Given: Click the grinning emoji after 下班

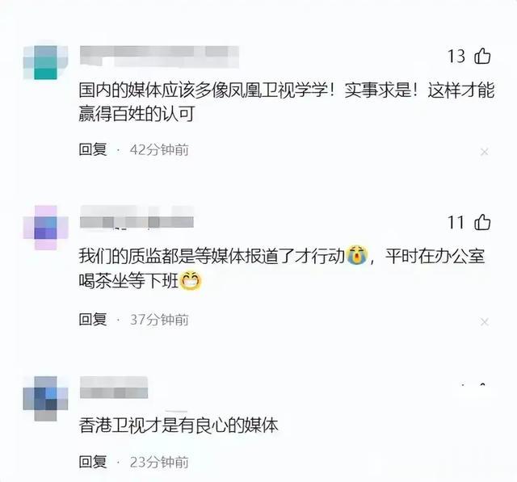Looking at the screenshot, I should coord(190,281).
